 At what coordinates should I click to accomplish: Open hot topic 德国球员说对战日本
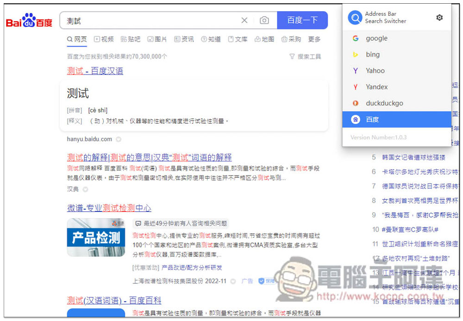[x=420, y=186]
